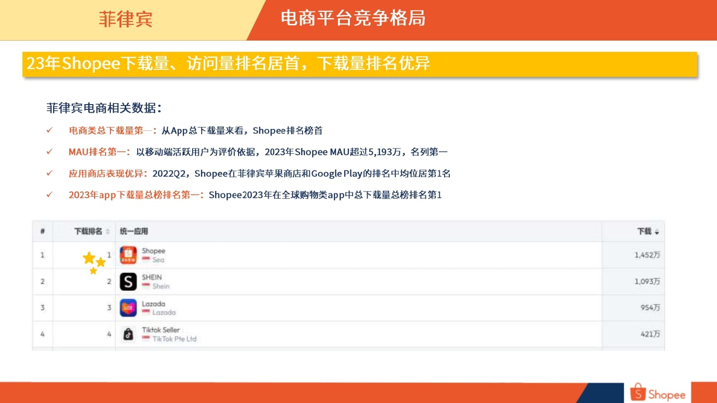Click checkmark beside 2023年app下载量总榜排名第一

(49, 194)
